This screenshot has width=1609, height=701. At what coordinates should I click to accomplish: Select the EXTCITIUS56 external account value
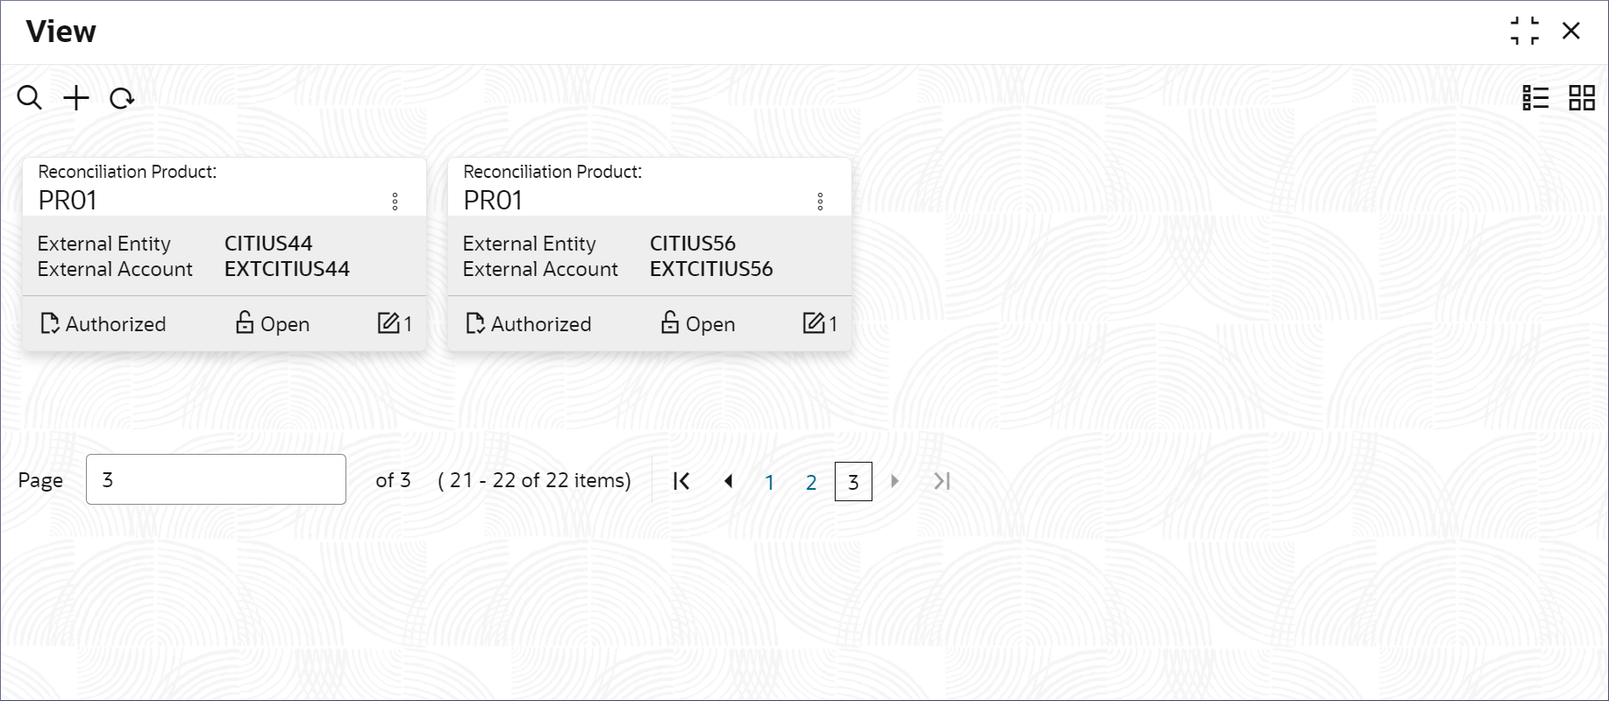tap(711, 269)
